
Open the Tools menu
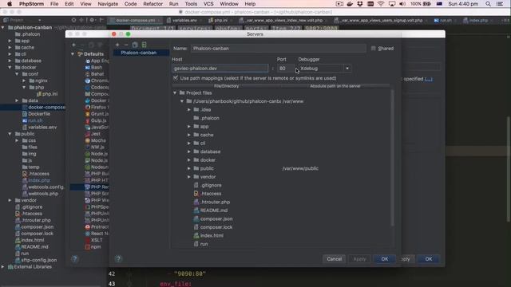point(191,4)
